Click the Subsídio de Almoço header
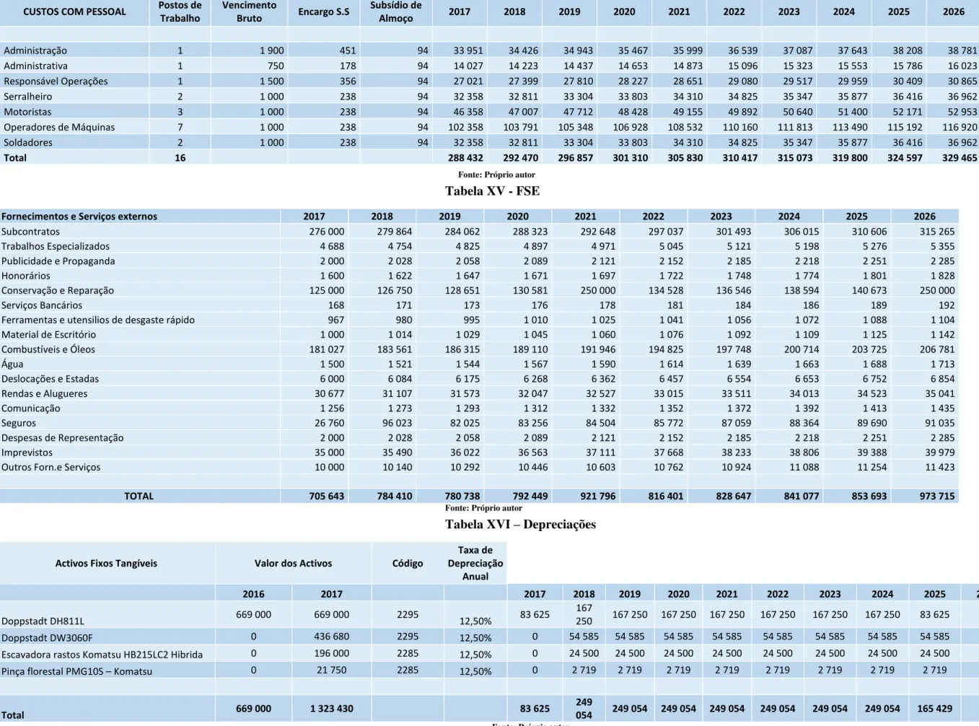This screenshot has width=979, height=726. [396, 12]
